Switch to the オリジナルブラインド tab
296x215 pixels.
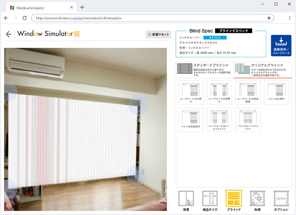263,70
